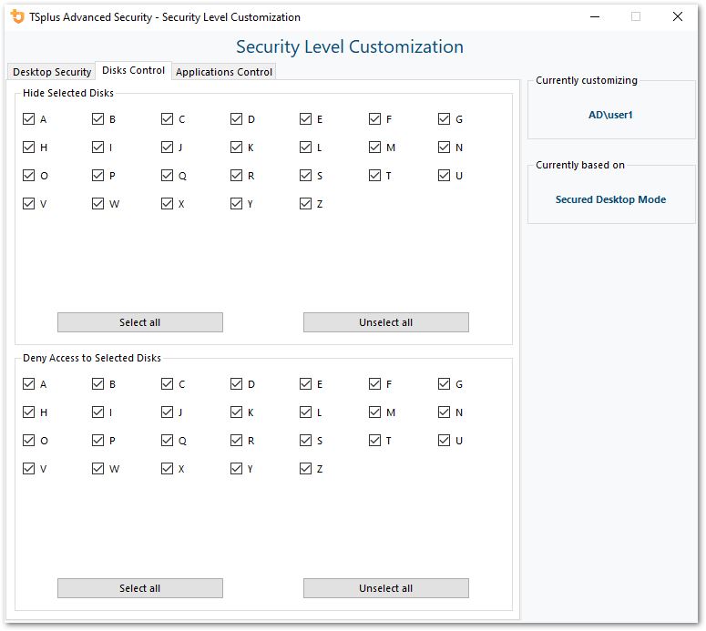Uncheck disk Z in Hide Selected Disks

click(306, 204)
